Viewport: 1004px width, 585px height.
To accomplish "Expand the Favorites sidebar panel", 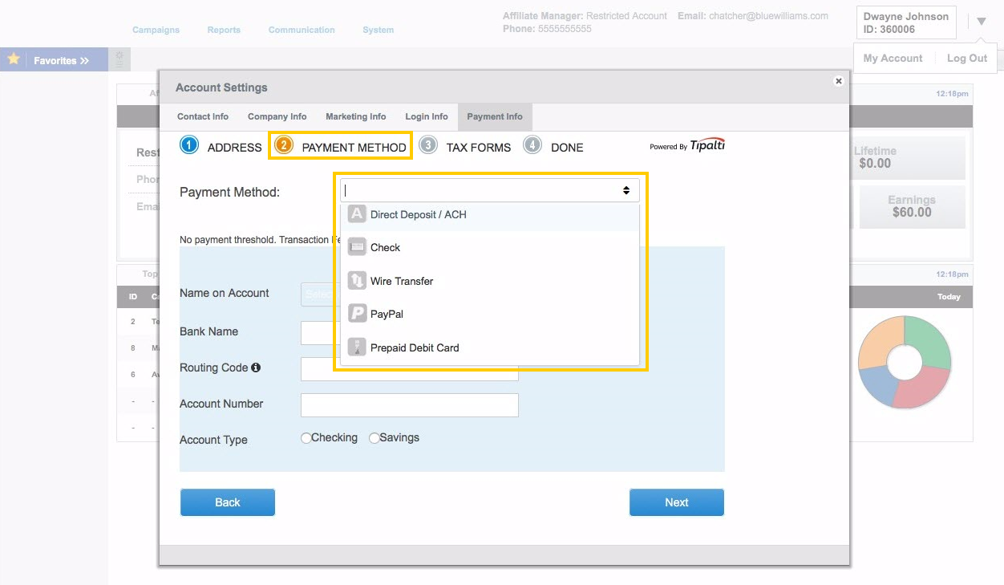I will pos(83,59).
